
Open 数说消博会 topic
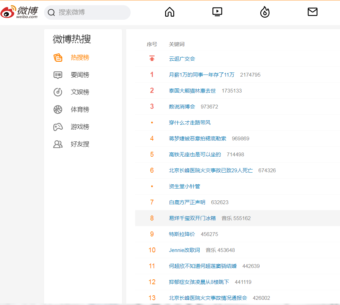182,107
